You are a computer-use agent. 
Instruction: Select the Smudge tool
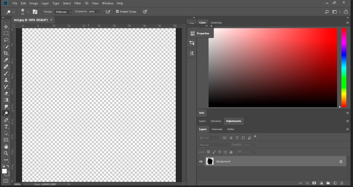coord(6,107)
